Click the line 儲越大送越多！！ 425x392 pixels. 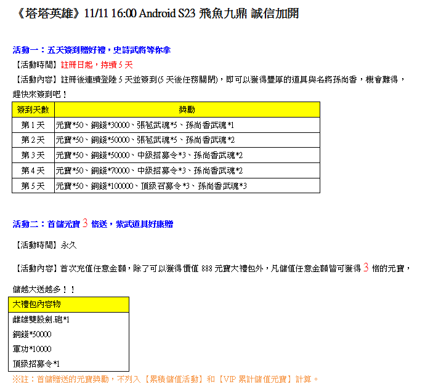pos(44,289)
